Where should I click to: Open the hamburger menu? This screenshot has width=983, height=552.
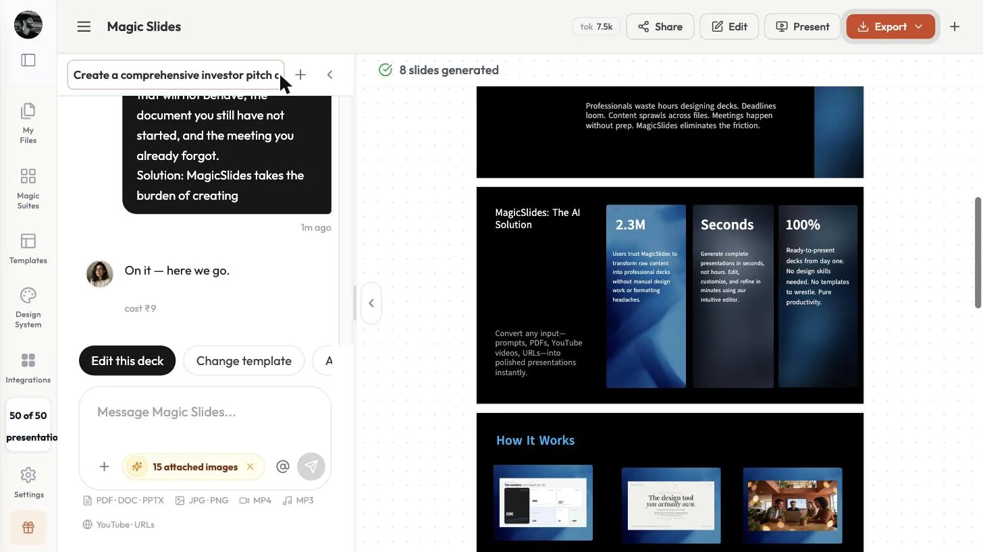tap(84, 27)
